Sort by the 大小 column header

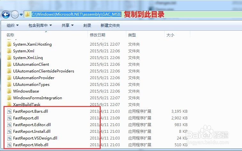170,35
